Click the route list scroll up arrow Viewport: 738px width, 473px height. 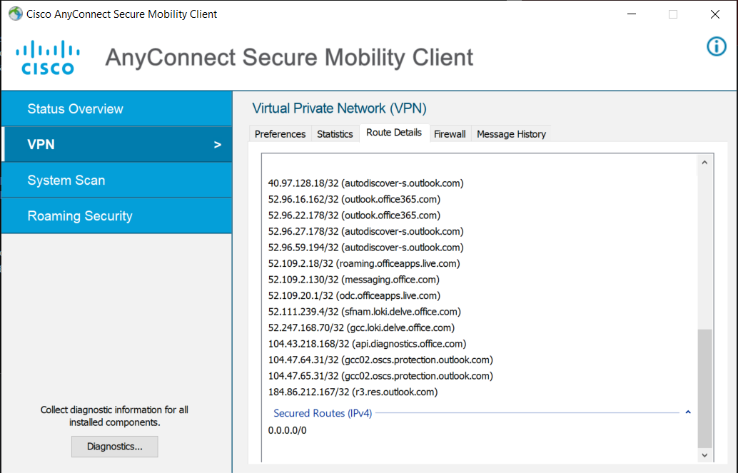[x=704, y=163]
